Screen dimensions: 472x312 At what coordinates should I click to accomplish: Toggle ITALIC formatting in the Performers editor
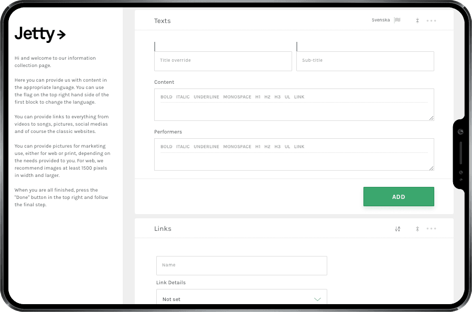183,147
